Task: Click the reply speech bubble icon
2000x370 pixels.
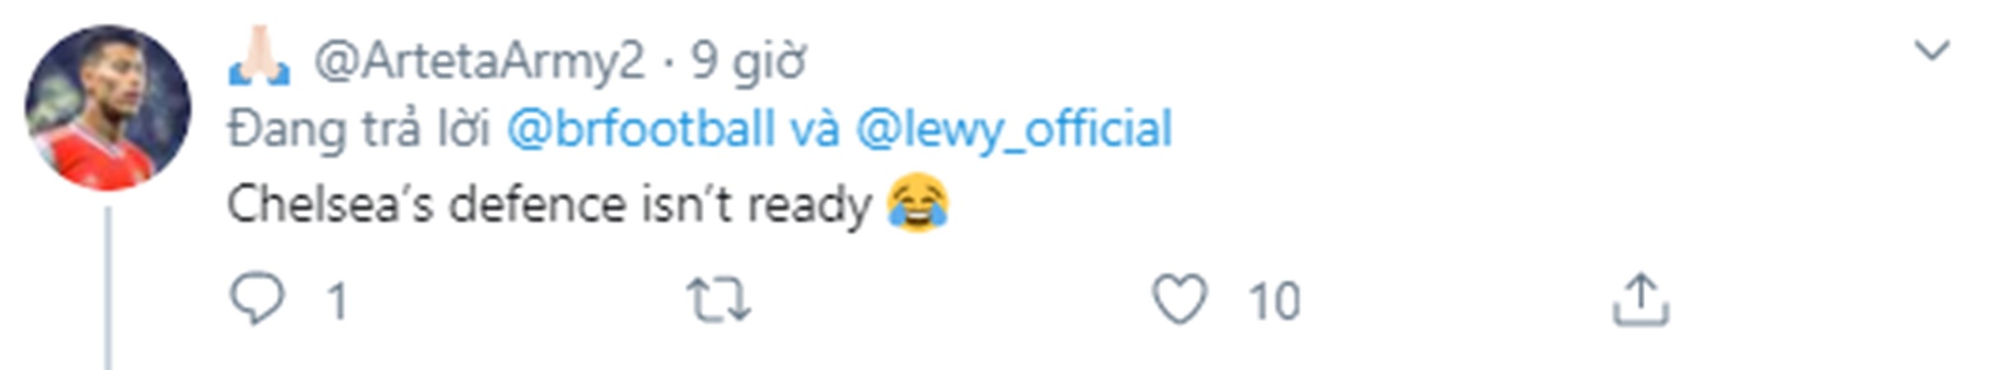Action: click(257, 300)
